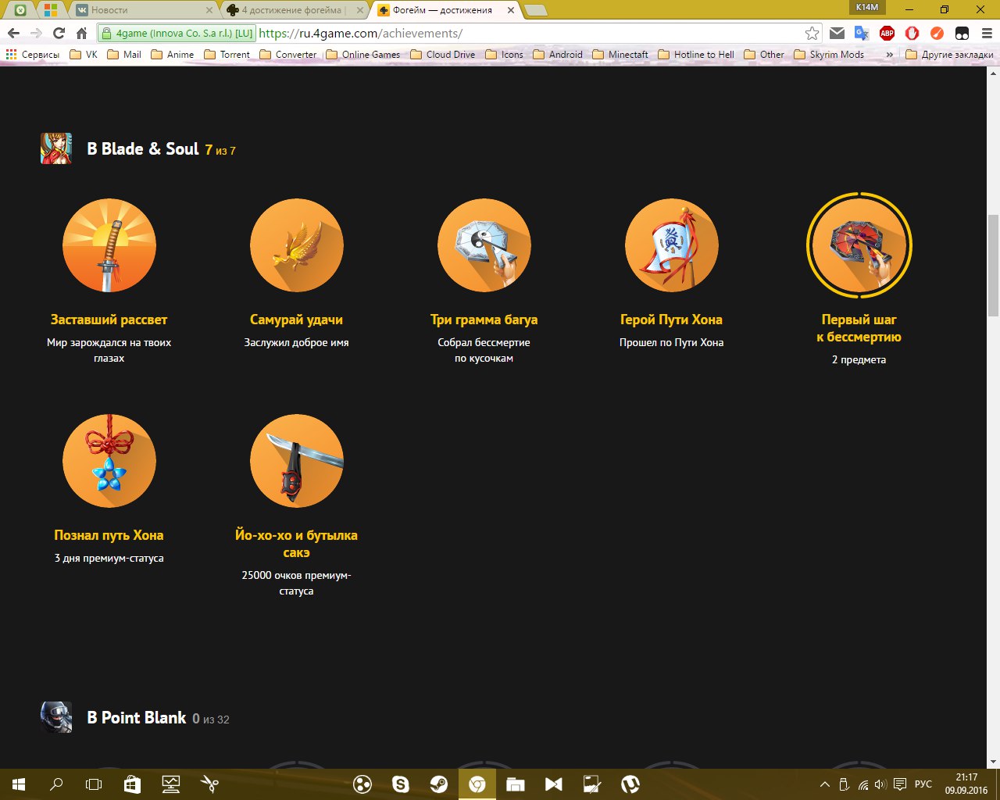
Task: Click the B Point Blank heading
Action: [x=137, y=717]
